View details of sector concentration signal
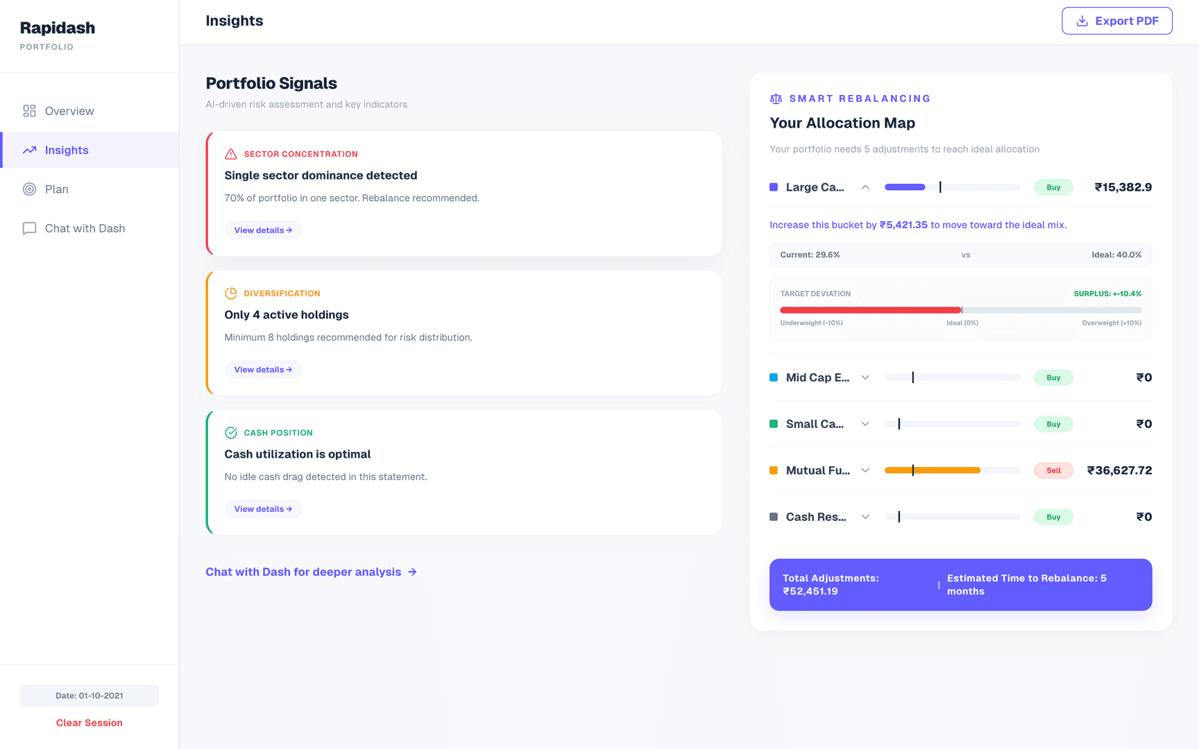1199x749 pixels. [x=263, y=230]
